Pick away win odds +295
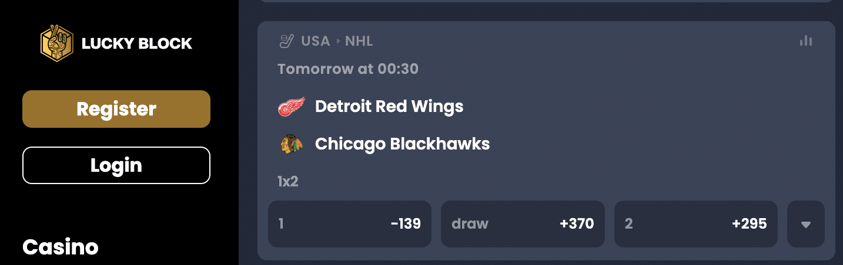This screenshot has width=843, height=265. tap(696, 224)
